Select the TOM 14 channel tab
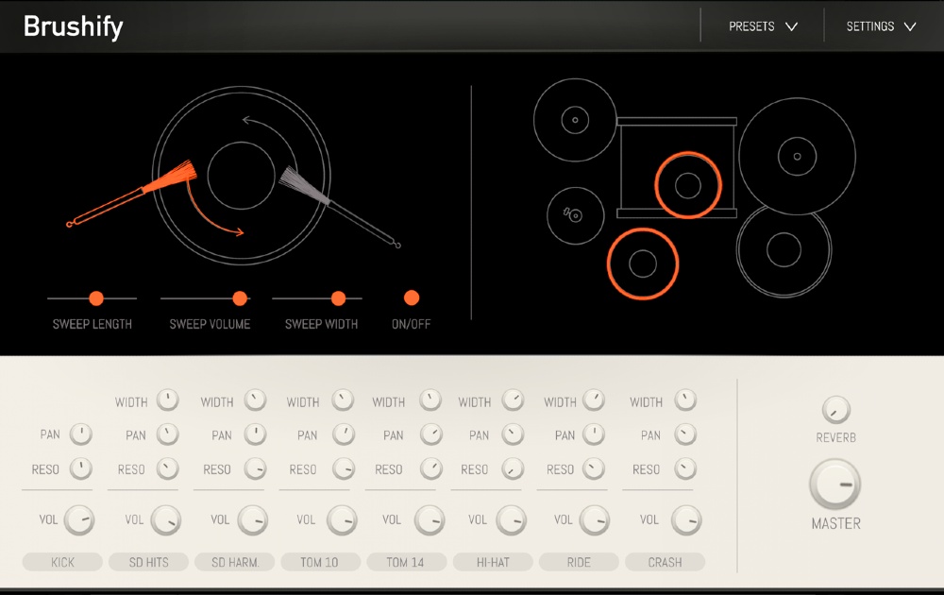Viewport: 944px width, 595px height. [406, 562]
